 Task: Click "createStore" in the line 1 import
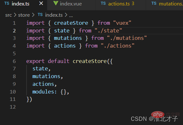click(71, 23)
